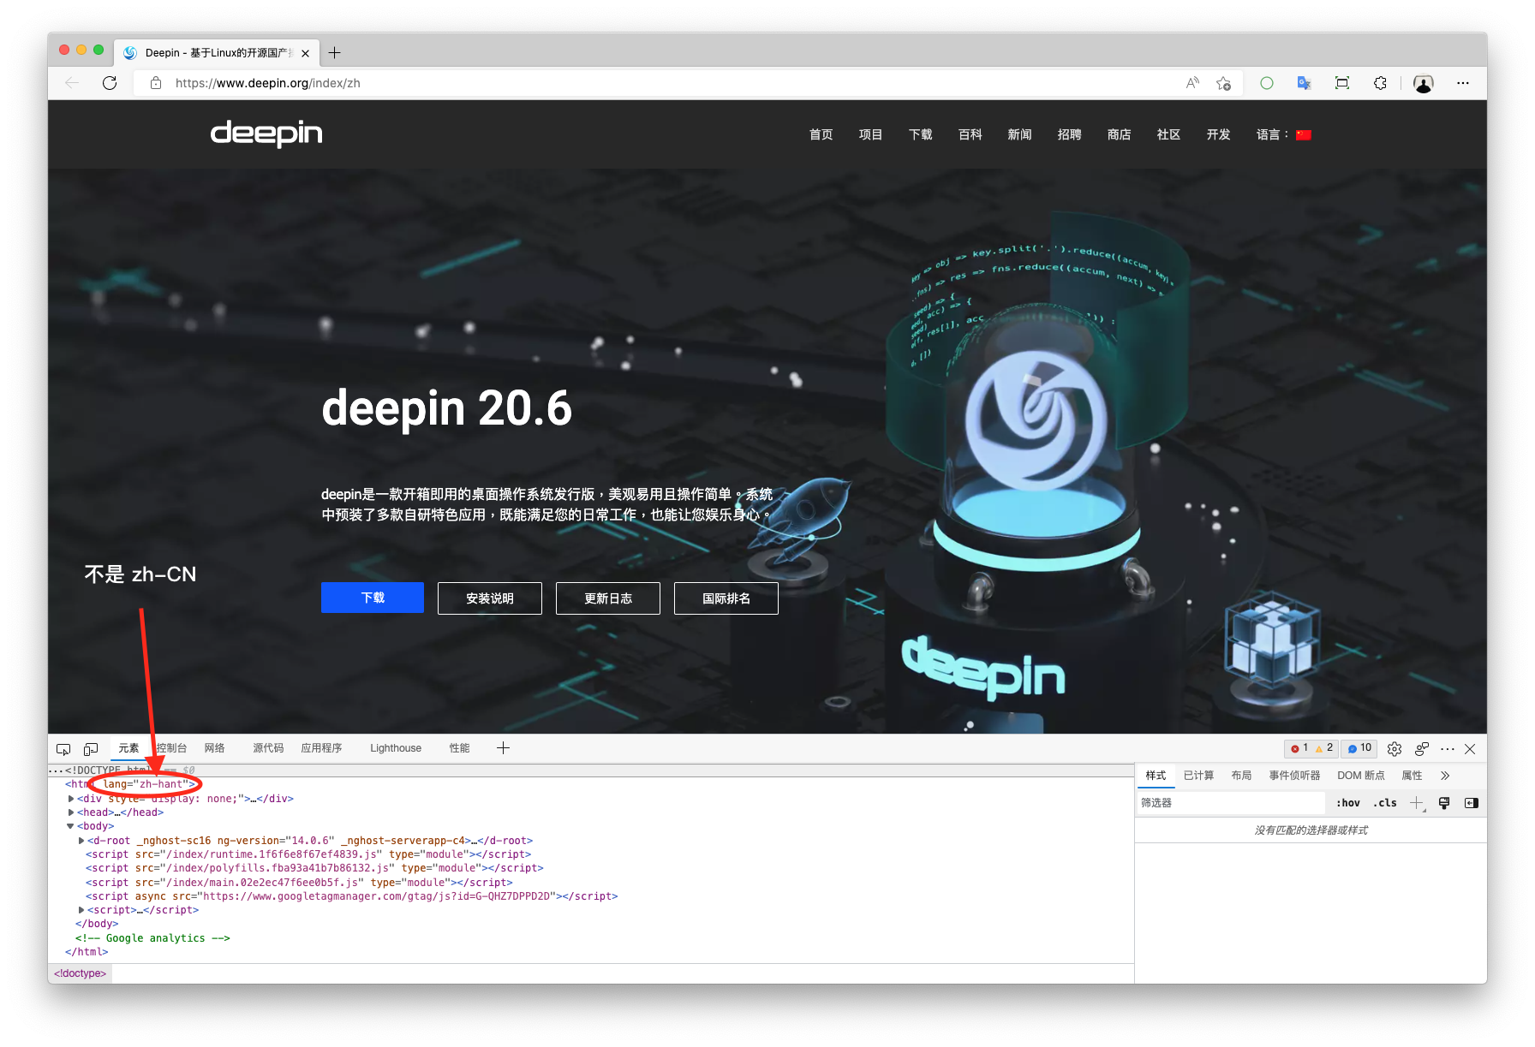Open DevTools more options ellipsis
This screenshot has height=1047, width=1535.
[1448, 749]
